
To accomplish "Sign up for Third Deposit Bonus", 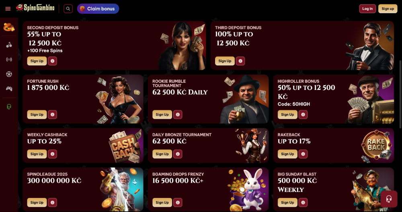I will [x=225, y=61].
